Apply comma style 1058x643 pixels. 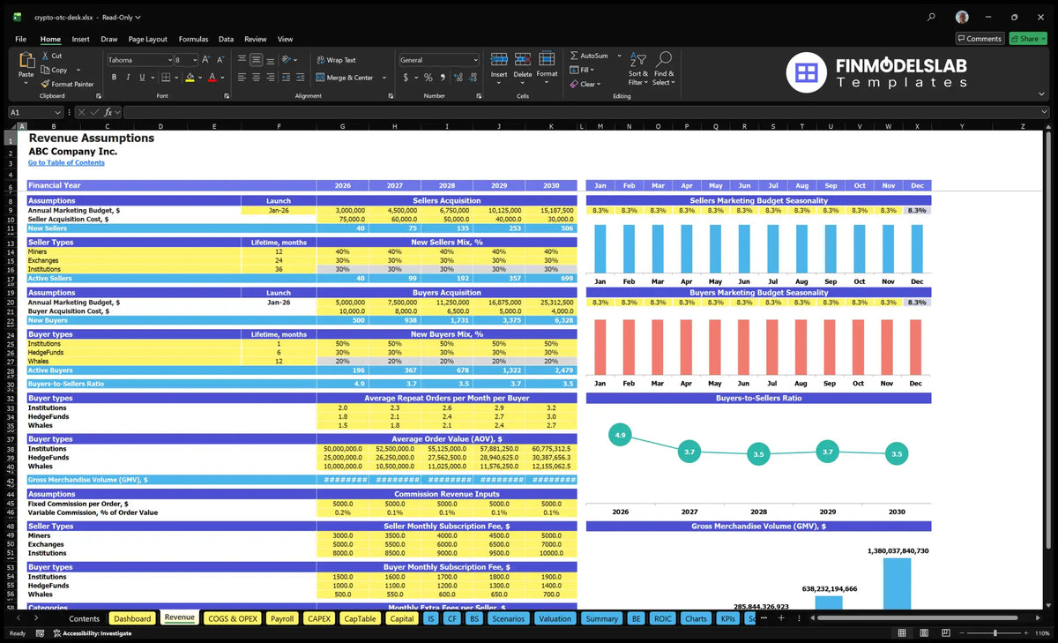coord(443,78)
